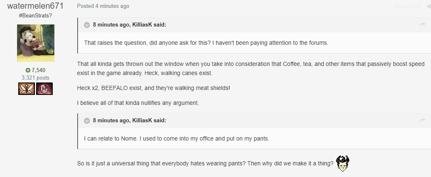Click the first '8 minutes ago, KilliasK said' header
This screenshot has width=431, height=177.
click(129, 25)
